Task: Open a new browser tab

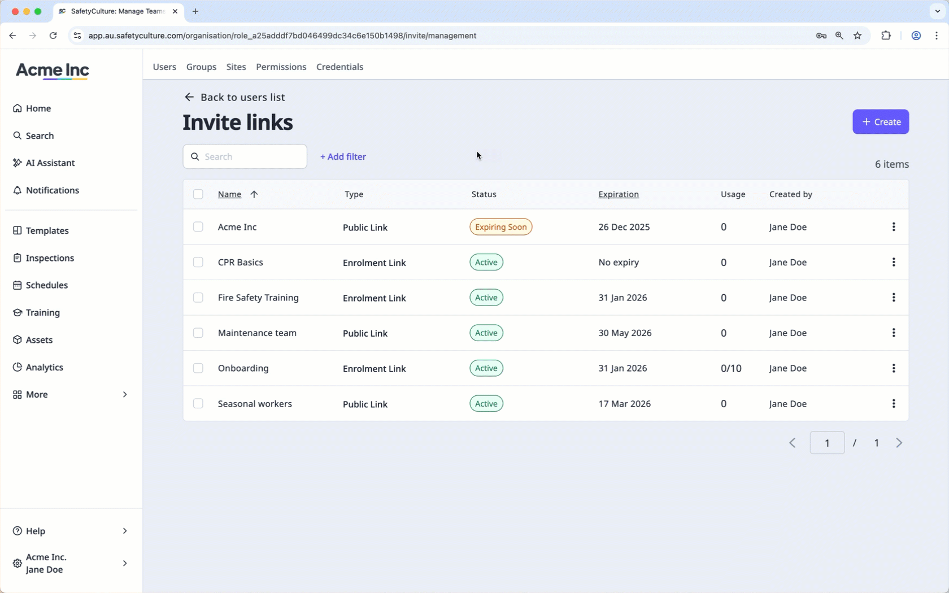Action: (x=195, y=11)
